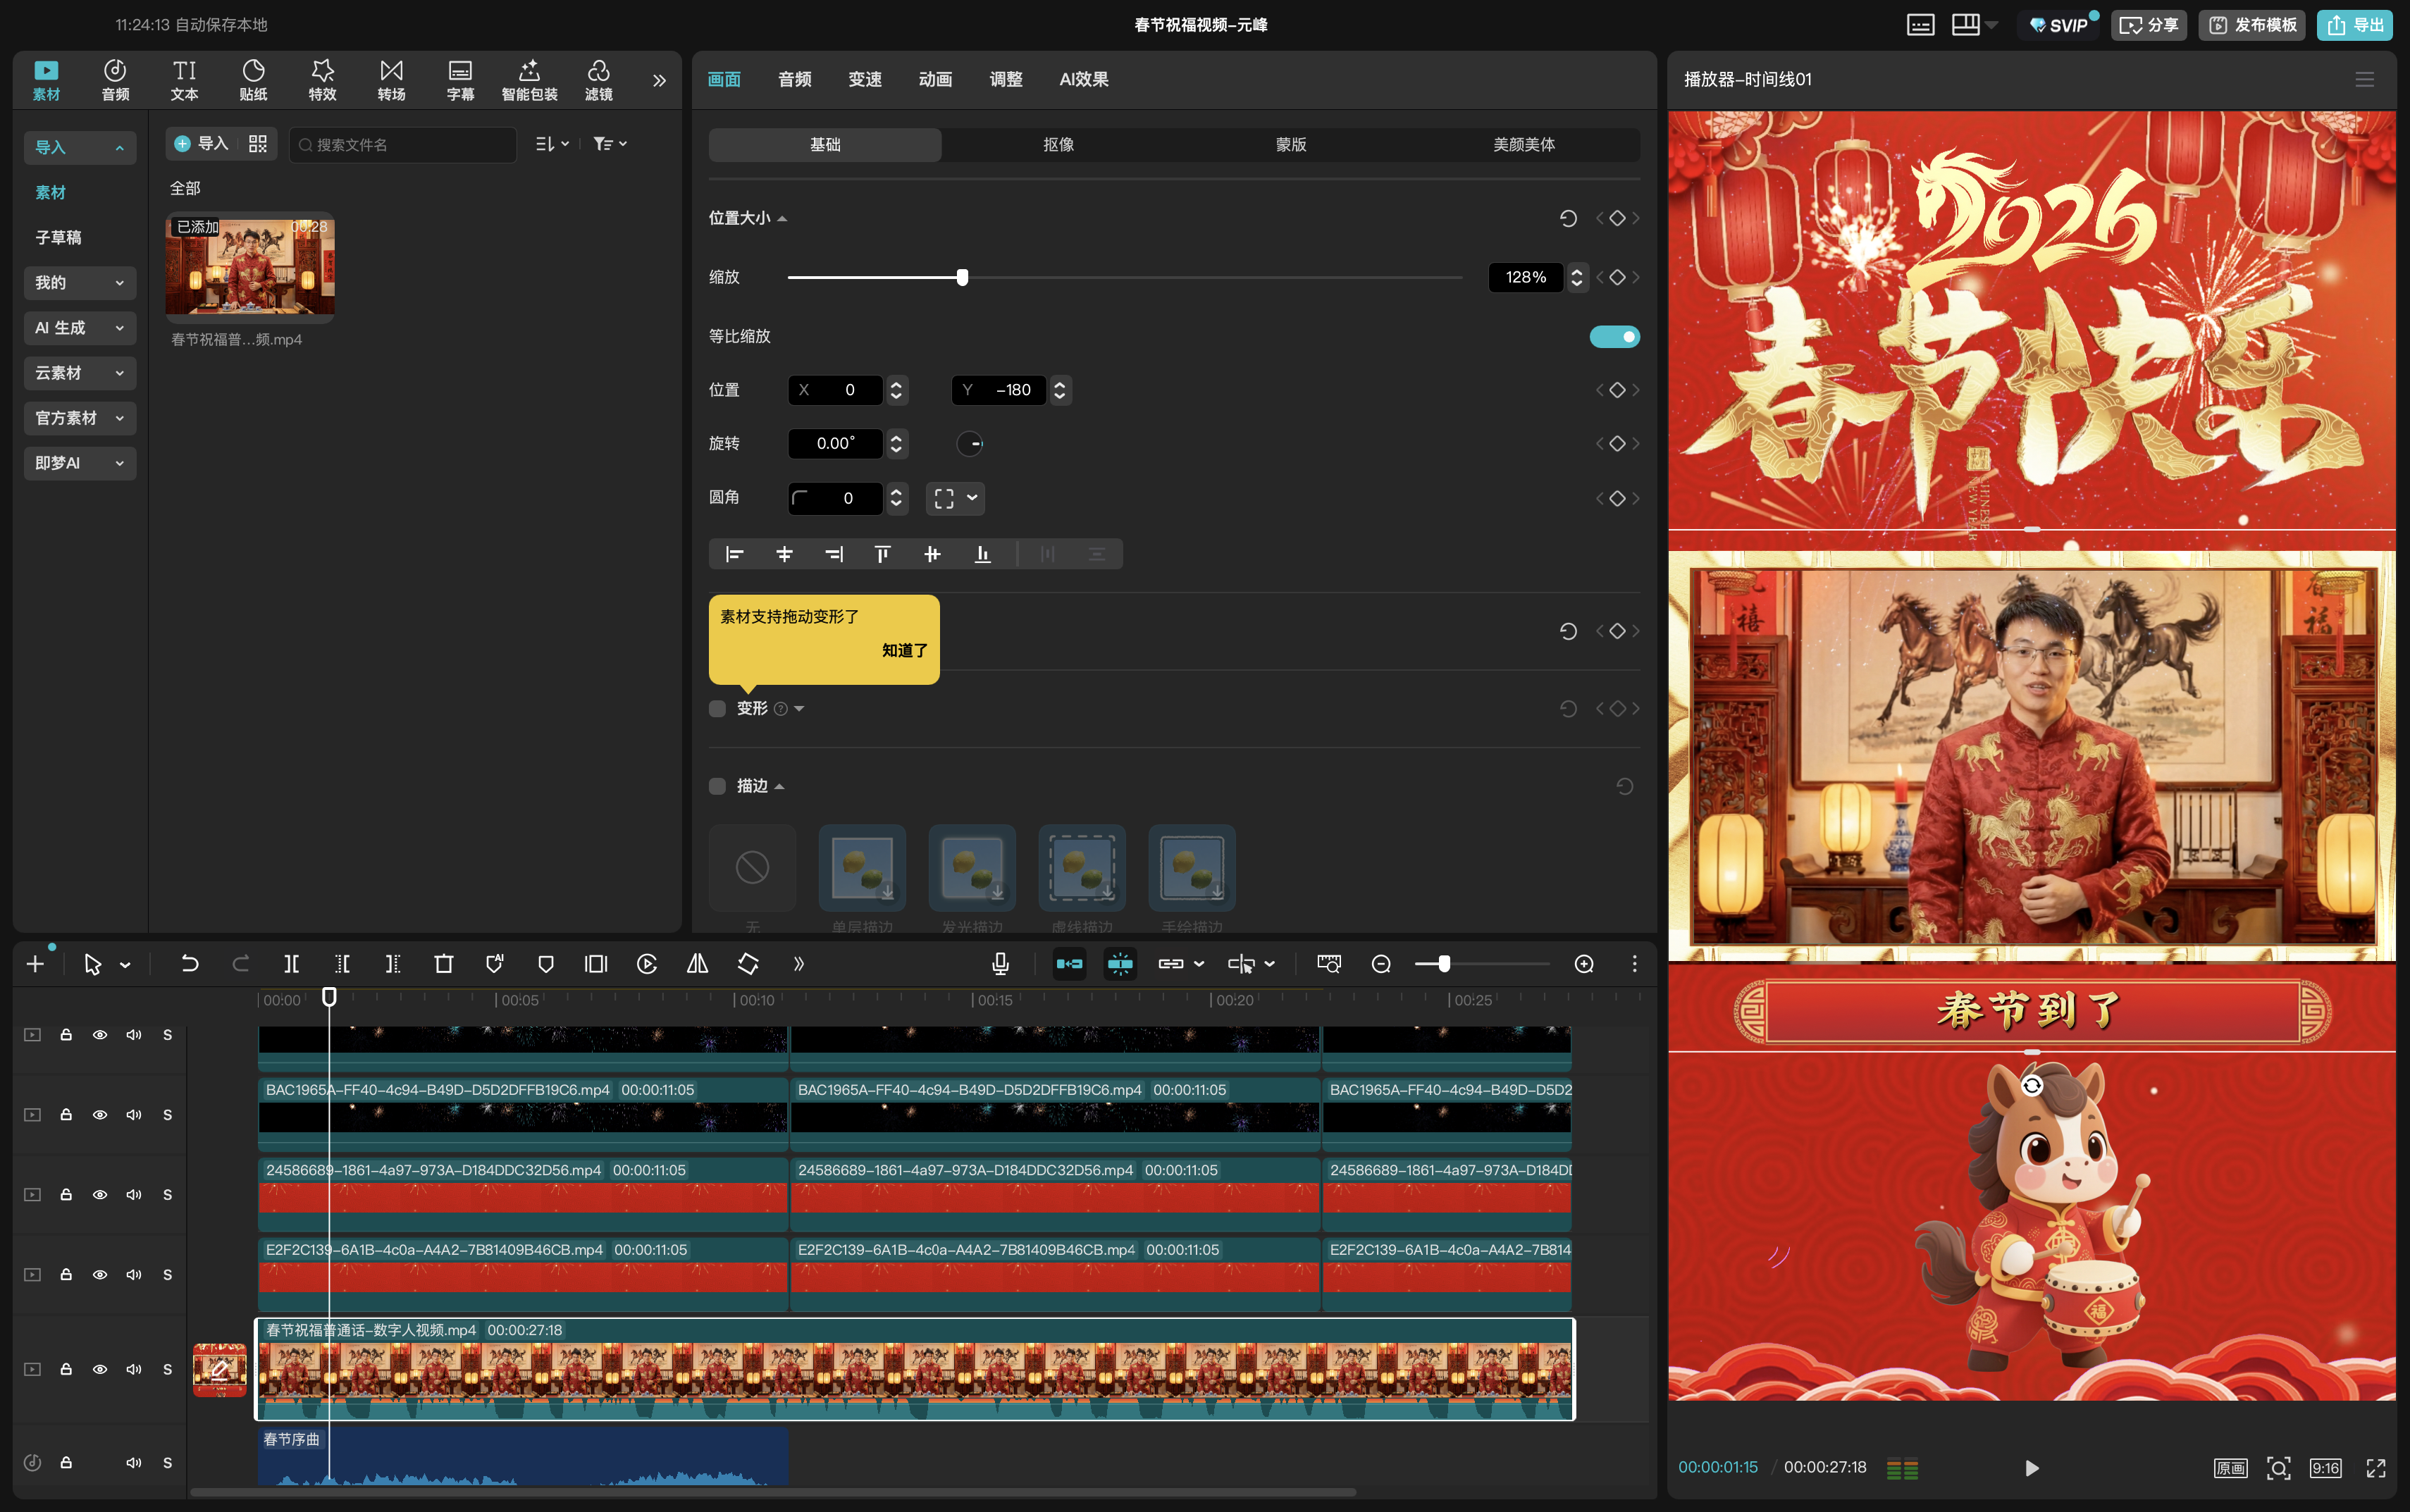This screenshot has height=1512, width=2410.
Task: Open the 音频 audio library icon
Action: pos(115,79)
